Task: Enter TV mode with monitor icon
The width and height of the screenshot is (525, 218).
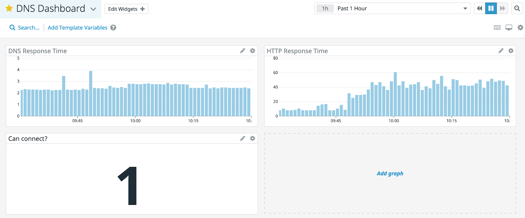Action: tap(509, 27)
